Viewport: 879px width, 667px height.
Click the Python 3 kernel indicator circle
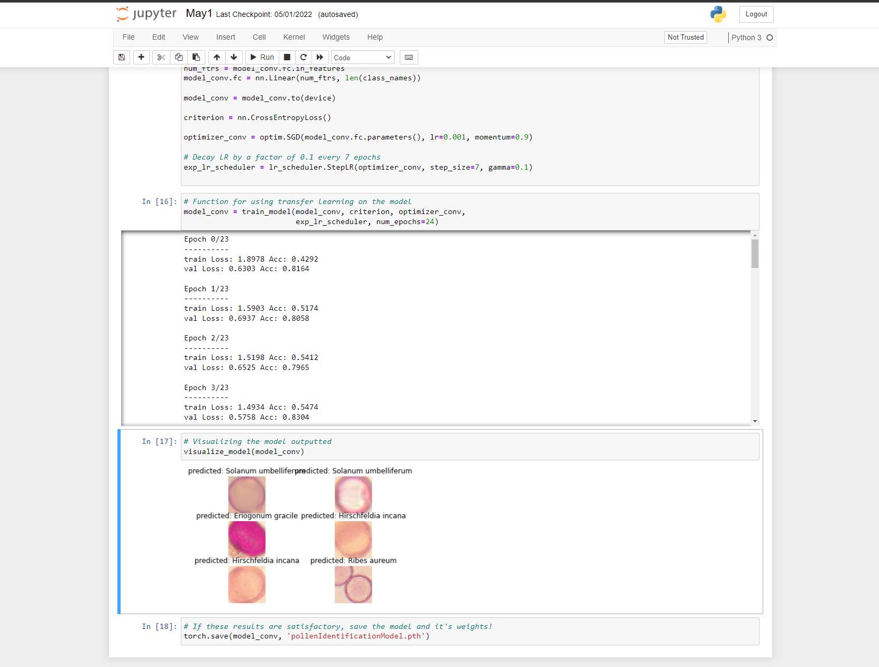tap(770, 38)
